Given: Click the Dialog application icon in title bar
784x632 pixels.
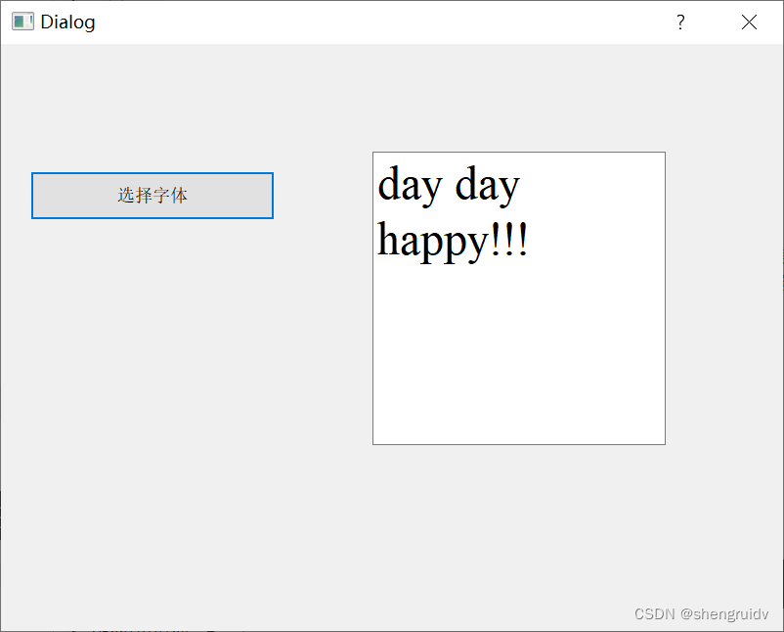Looking at the screenshot, I should click(x=21, y=21).
